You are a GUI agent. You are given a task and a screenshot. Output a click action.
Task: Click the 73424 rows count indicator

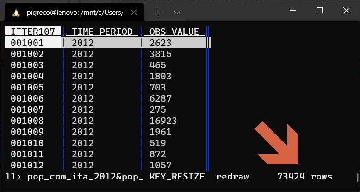(304, 176)
